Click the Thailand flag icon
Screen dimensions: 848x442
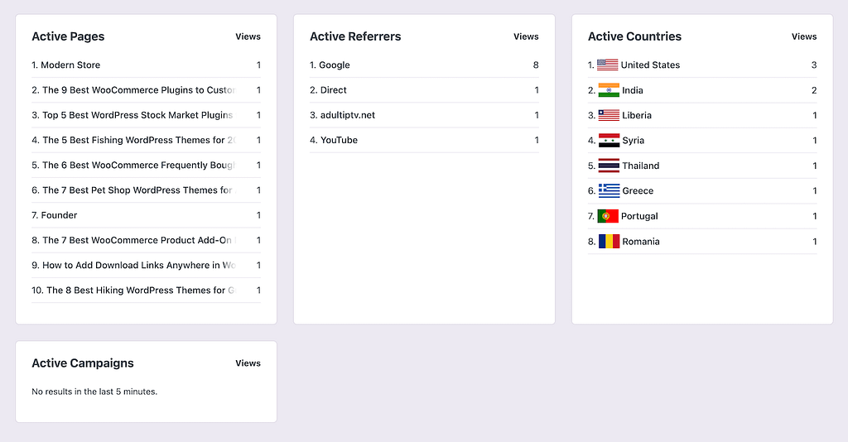(609, 166)
